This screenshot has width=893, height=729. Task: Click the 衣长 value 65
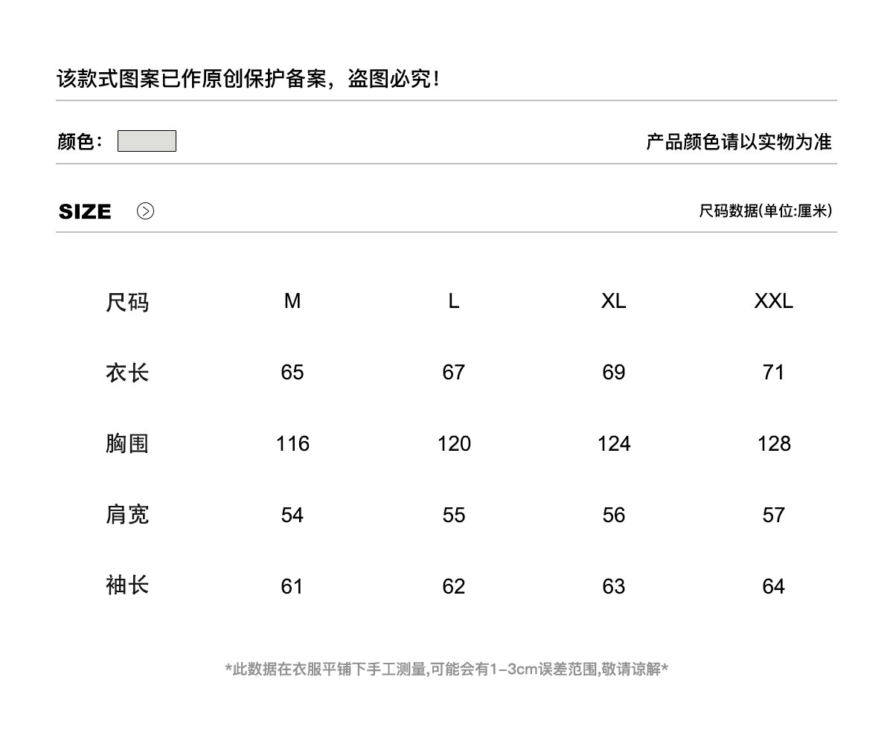[x=292, y=372]
